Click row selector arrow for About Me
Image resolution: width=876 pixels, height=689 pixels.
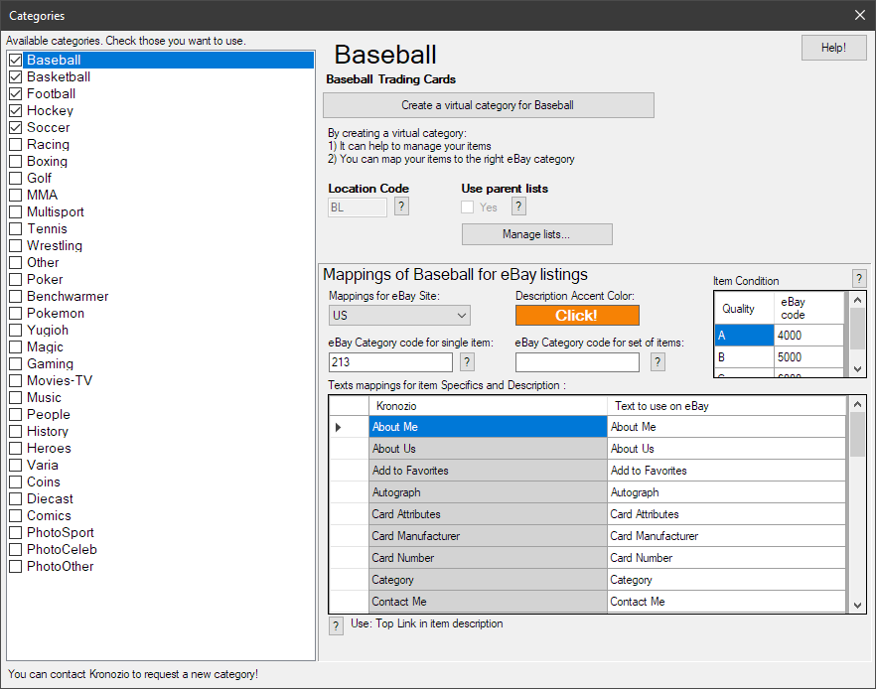(x=350, y=427)
